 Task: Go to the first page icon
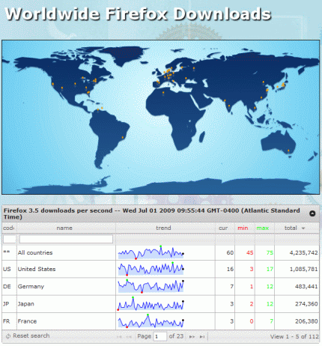pyautogui.click(x=119, y=337)
